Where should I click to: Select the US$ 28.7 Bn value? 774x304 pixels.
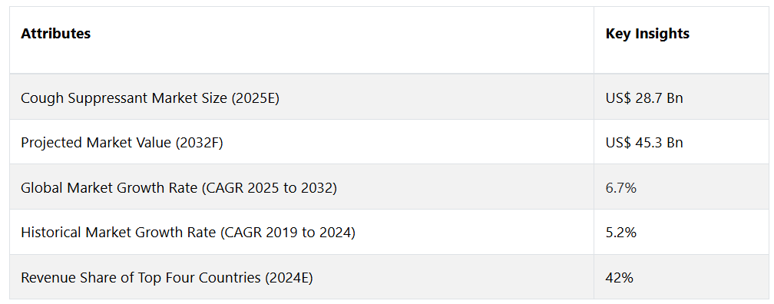644,98
